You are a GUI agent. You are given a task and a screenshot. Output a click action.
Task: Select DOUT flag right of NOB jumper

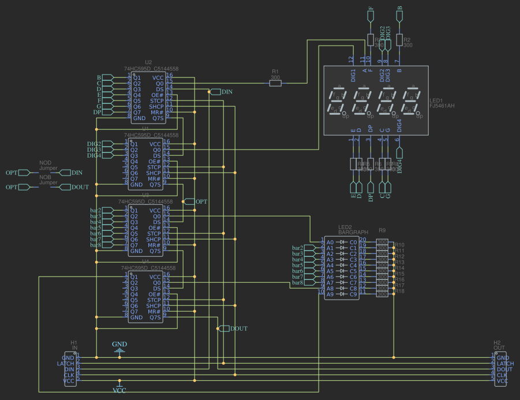(x=74, y=187)
